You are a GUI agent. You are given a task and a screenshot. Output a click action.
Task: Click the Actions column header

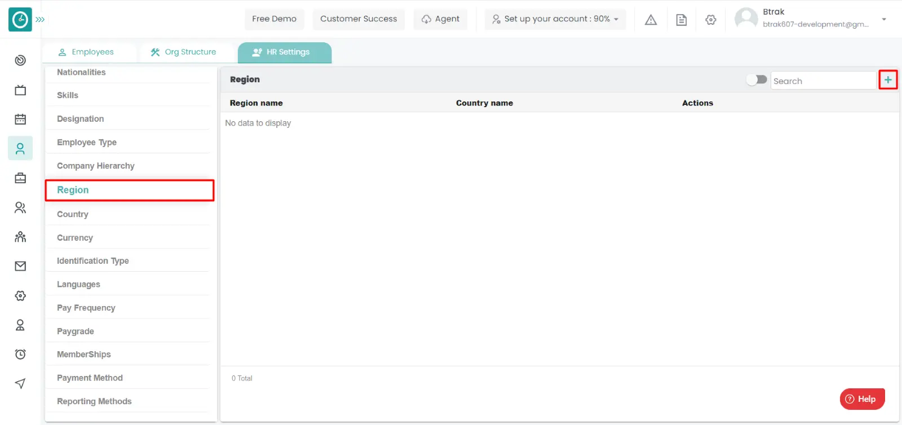coord(697,103)
